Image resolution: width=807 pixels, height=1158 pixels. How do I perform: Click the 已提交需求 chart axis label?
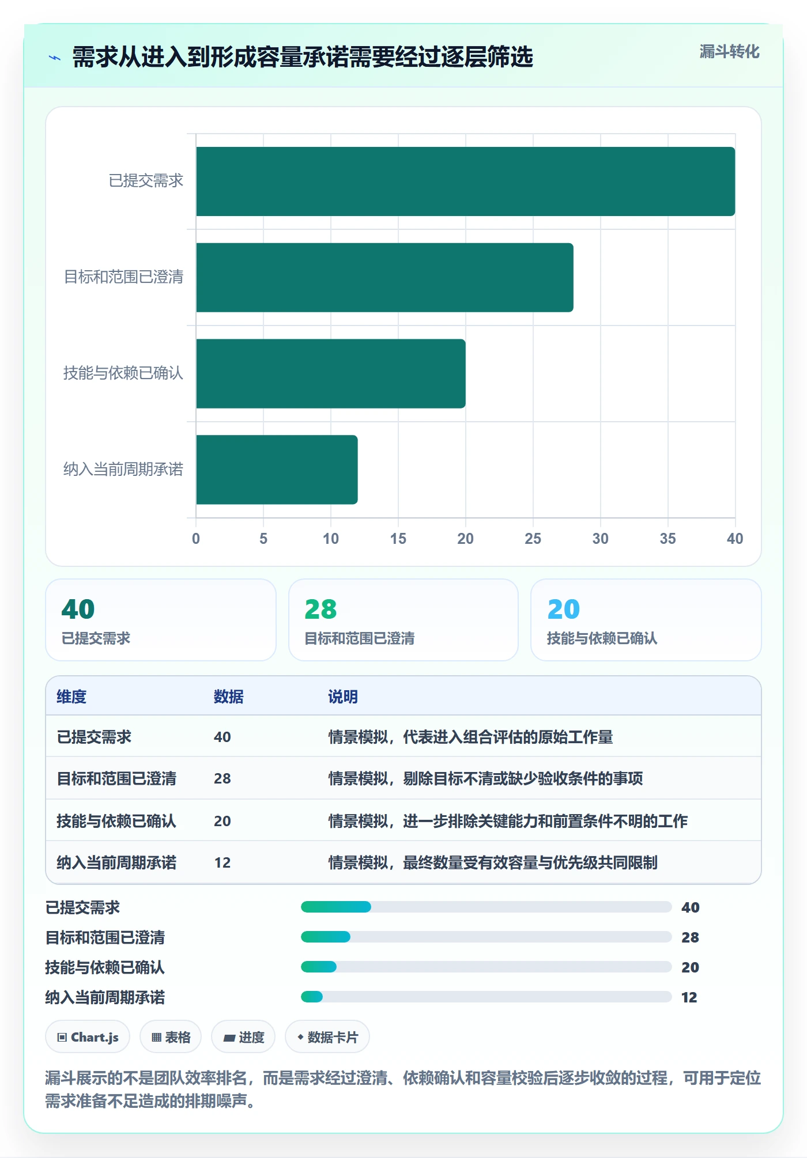tap(146, 181)
